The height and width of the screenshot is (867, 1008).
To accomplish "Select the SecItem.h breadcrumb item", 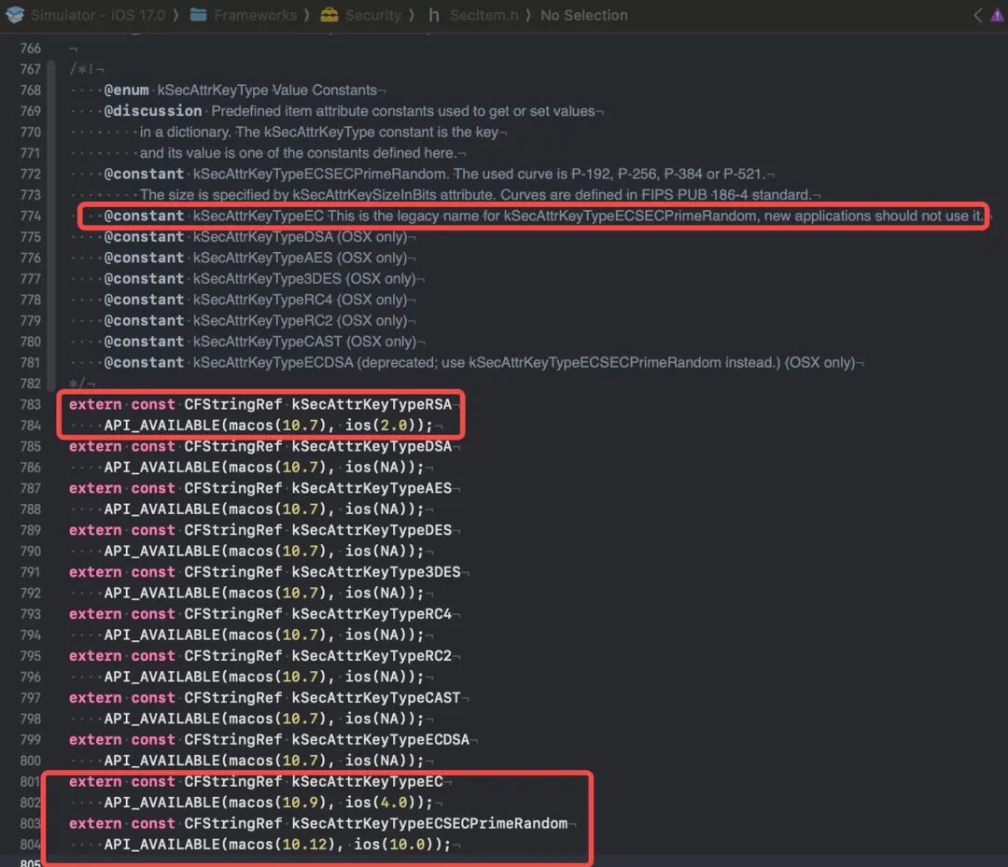I will click(x=484, y=15).
